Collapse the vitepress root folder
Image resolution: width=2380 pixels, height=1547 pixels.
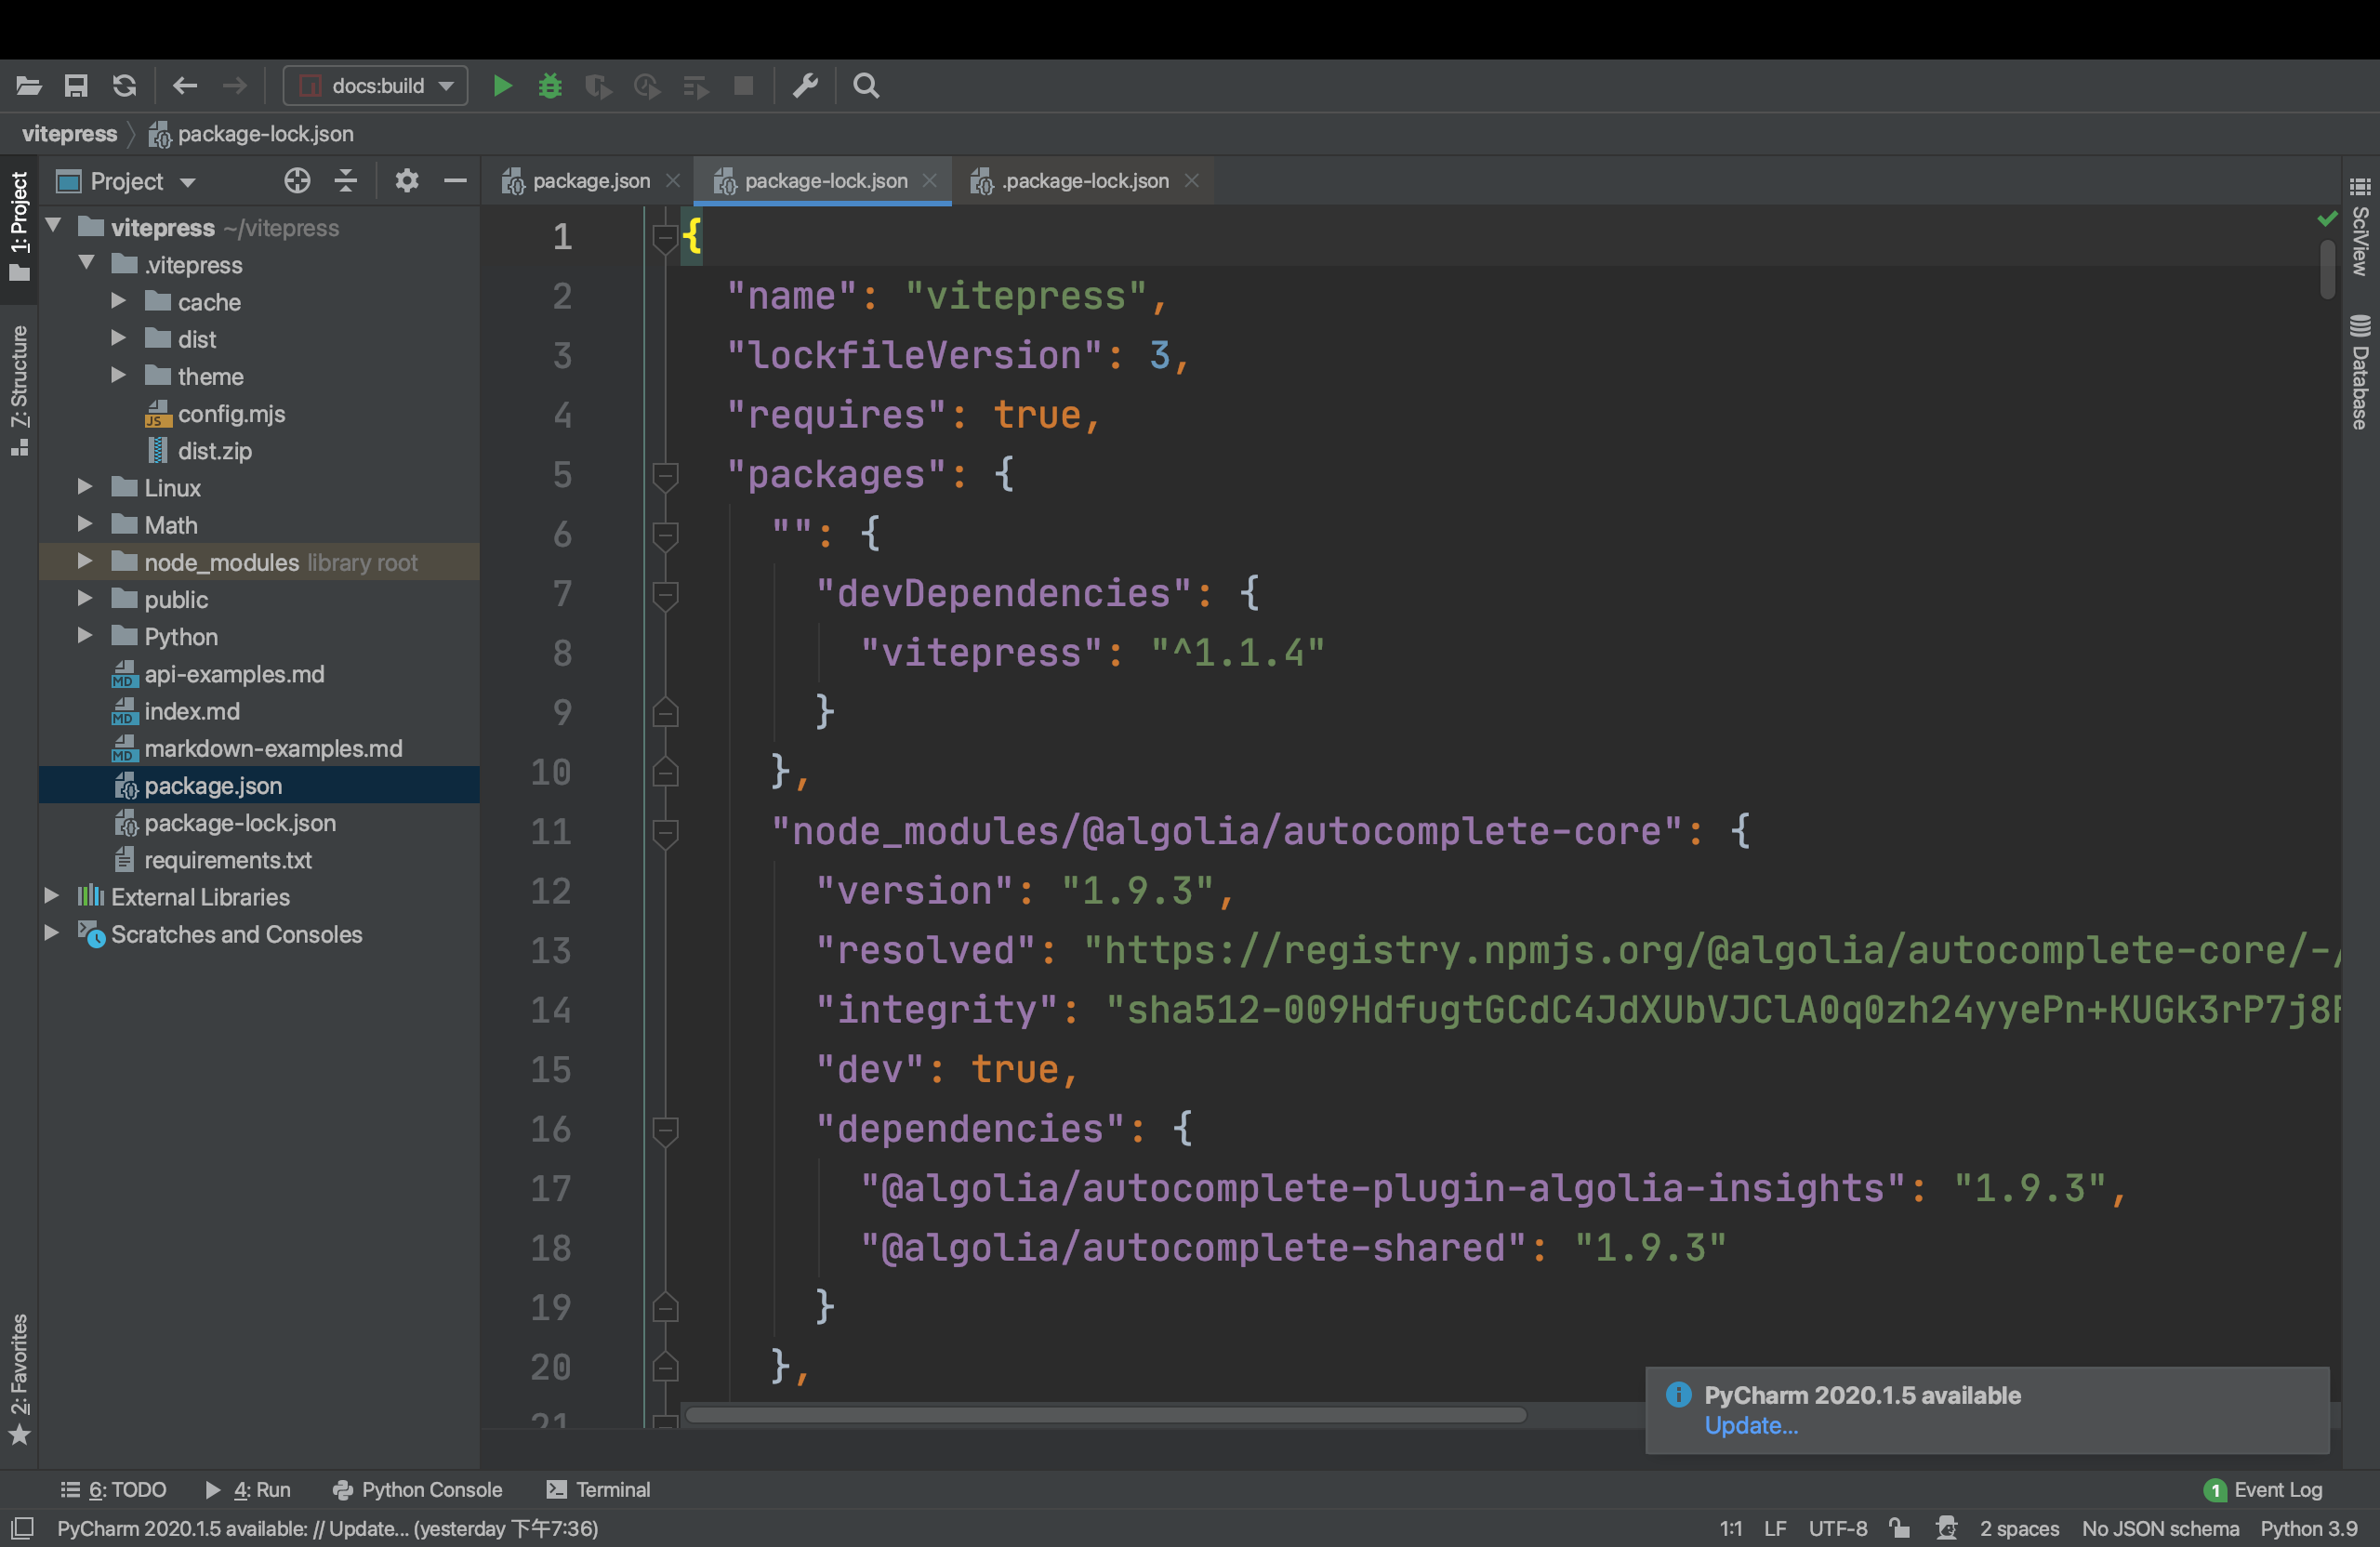(x=54, y=226)
